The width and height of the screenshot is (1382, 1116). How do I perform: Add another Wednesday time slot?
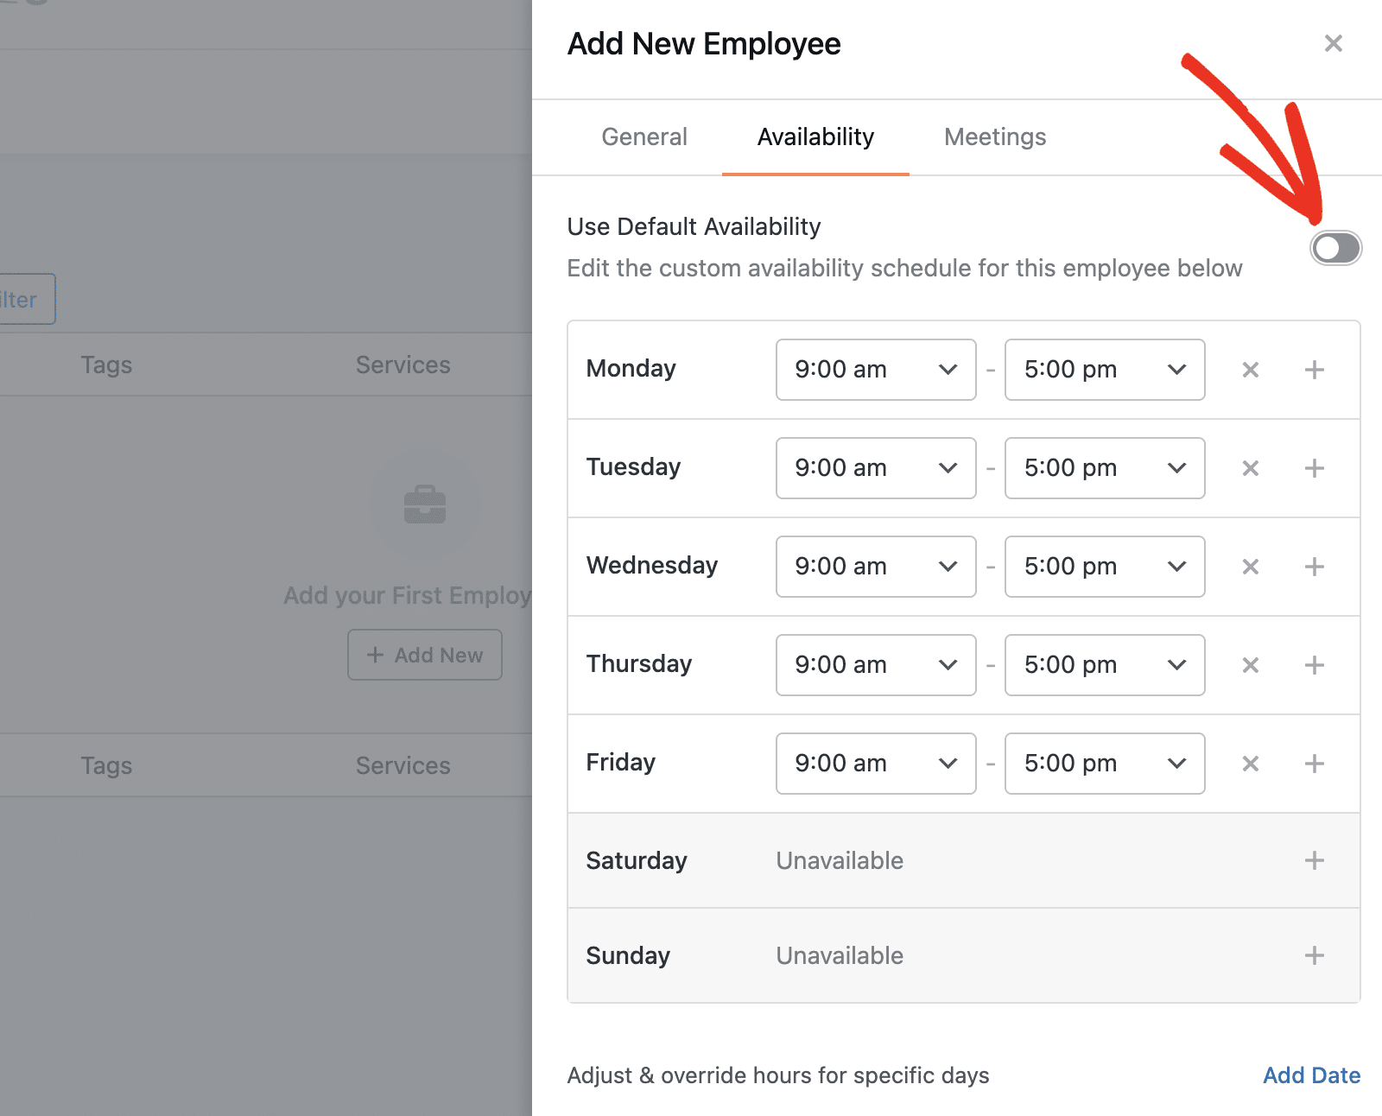point(1314,567)
